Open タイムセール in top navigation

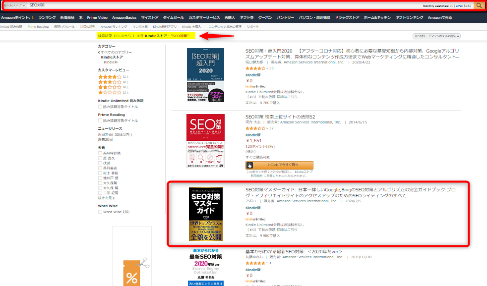pos(173,18)
